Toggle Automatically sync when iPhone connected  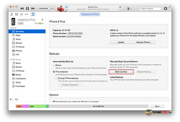54,102
